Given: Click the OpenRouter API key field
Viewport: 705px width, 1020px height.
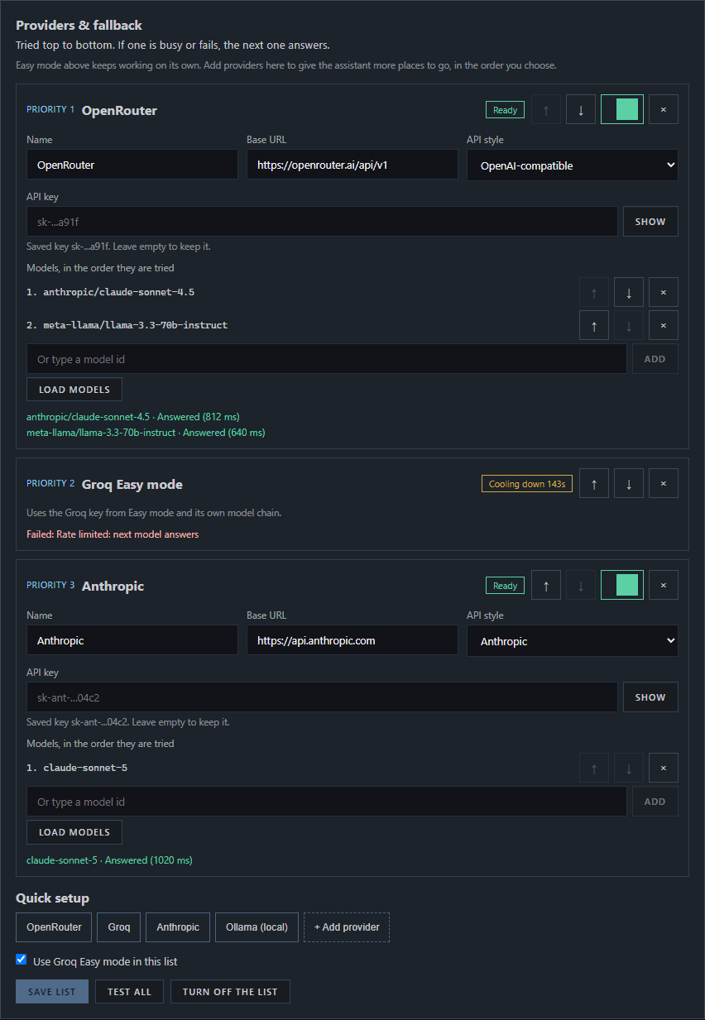Looking at the screenshot, I should point(322,222).
